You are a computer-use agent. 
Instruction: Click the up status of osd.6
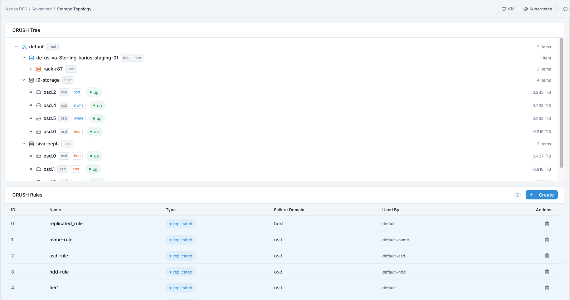(x=94, y=132)
